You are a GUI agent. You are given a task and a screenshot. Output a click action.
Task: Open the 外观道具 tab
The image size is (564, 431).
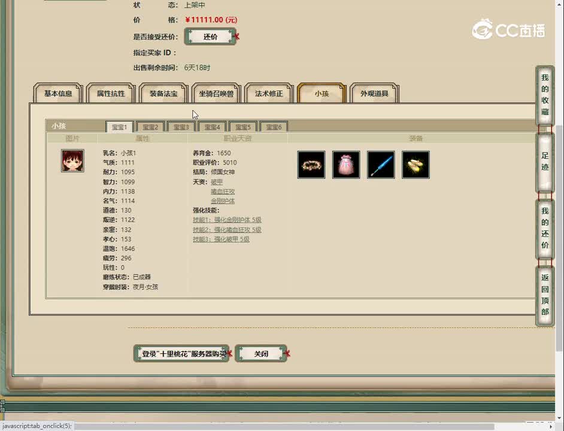[x=374, y=93]
